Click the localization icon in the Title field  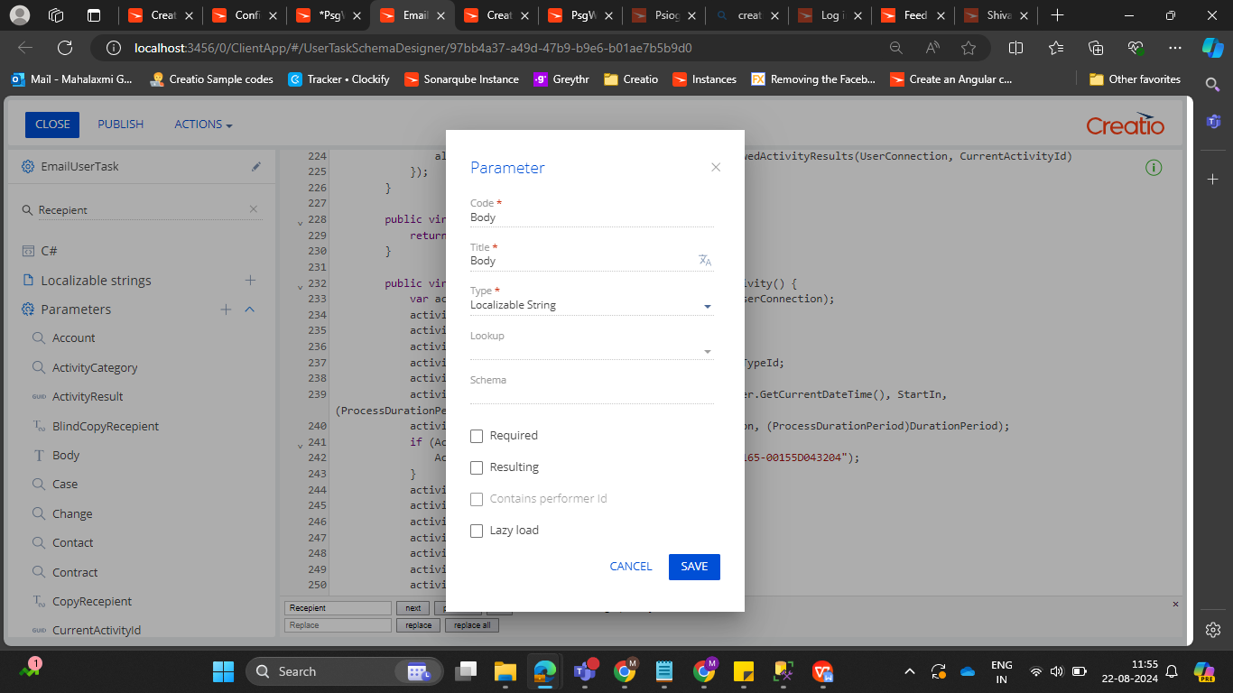point(705,260)
